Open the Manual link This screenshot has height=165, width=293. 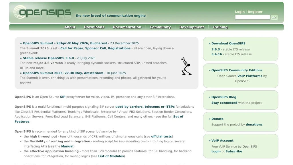(67, 146)
